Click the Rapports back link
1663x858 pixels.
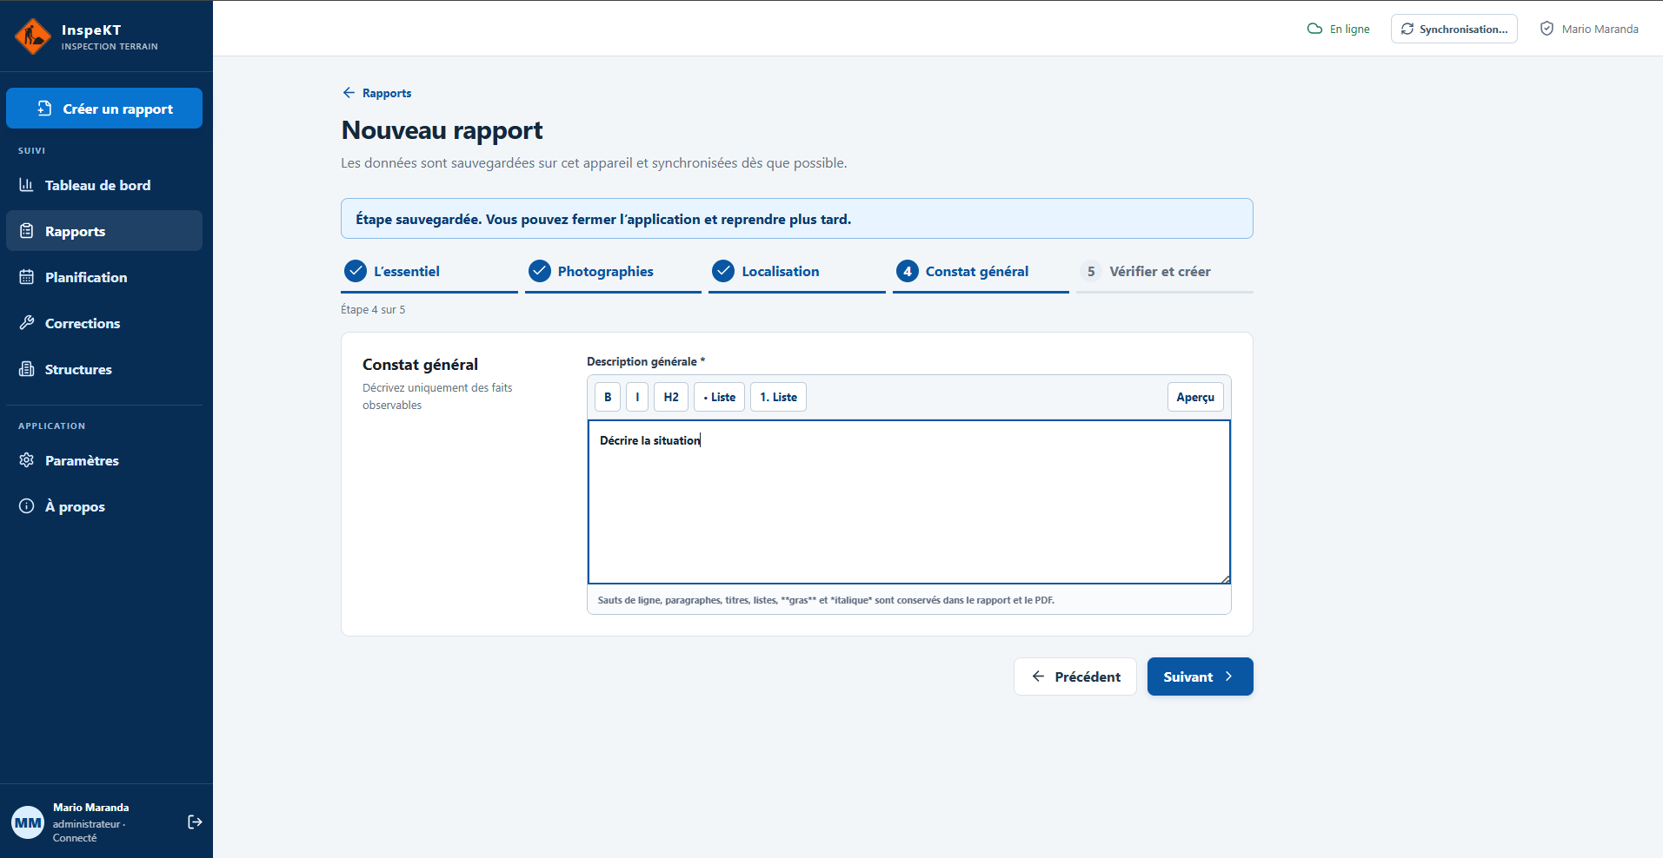click(x=377, y=93)
